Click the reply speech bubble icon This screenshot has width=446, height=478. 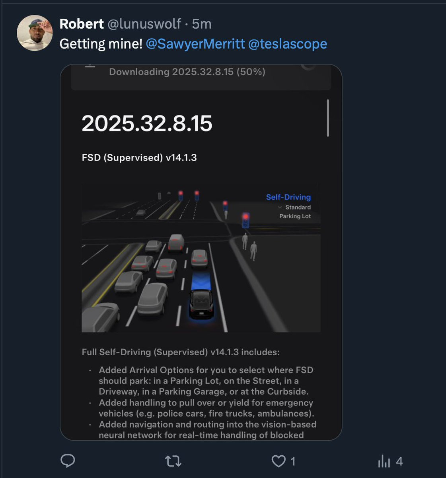point(68,461)
